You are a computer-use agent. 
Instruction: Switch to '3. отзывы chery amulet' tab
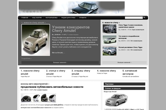pos(81,72)
